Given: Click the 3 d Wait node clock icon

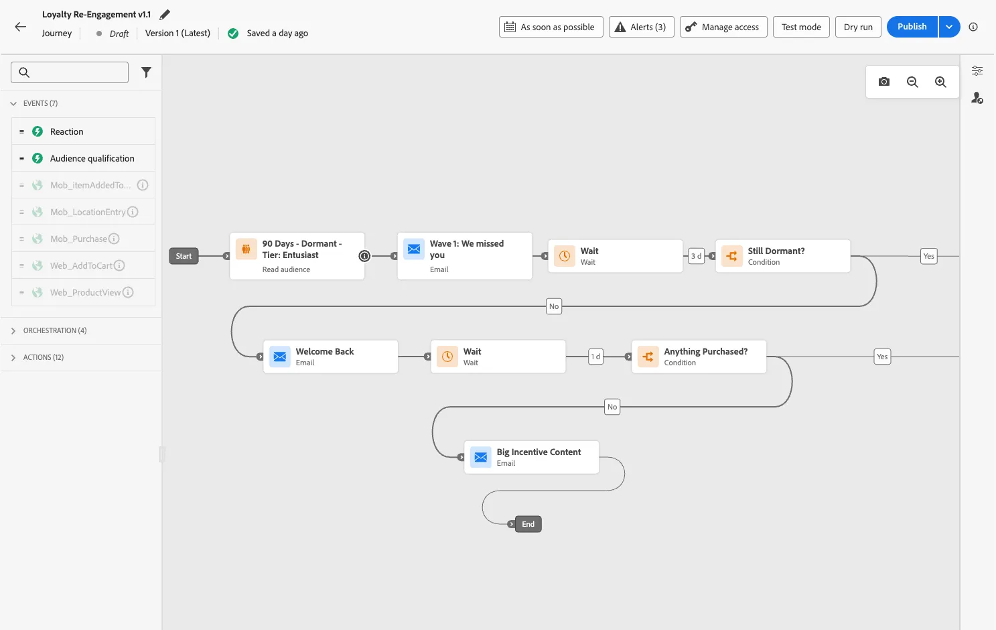Looking at the screenshot, I should click(x=565, y=256).
